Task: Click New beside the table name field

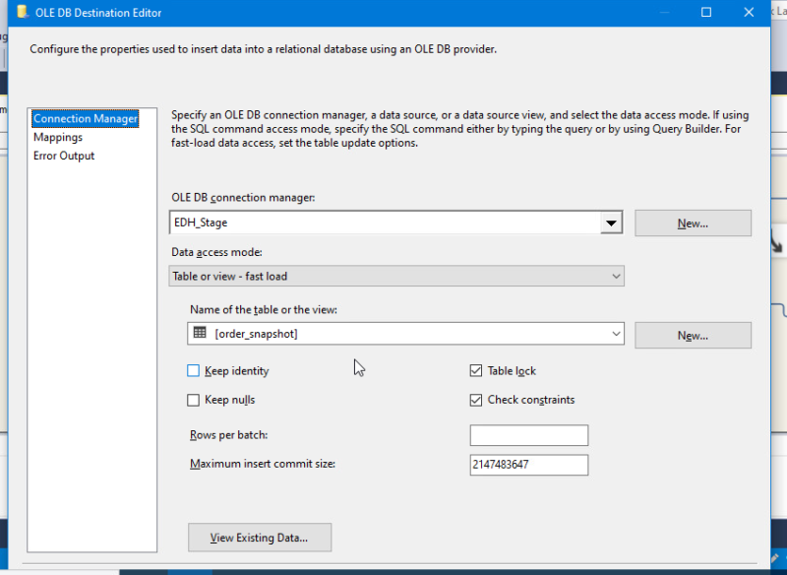Action: tap(693, 335)
